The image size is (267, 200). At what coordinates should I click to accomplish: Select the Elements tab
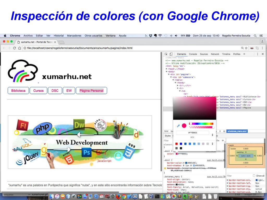[x=181, y=54]
